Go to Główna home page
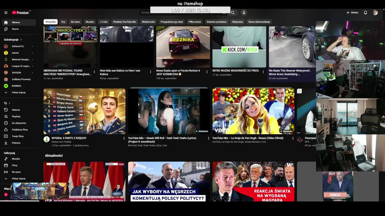The width and height of the screenshot is (385, 216). click(19, 22)
